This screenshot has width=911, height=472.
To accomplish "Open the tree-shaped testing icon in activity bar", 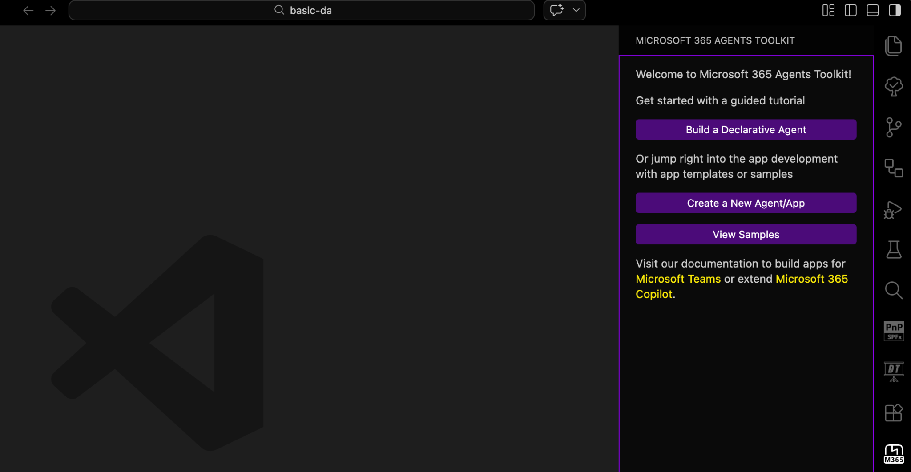I will click(x=893, y=87).
